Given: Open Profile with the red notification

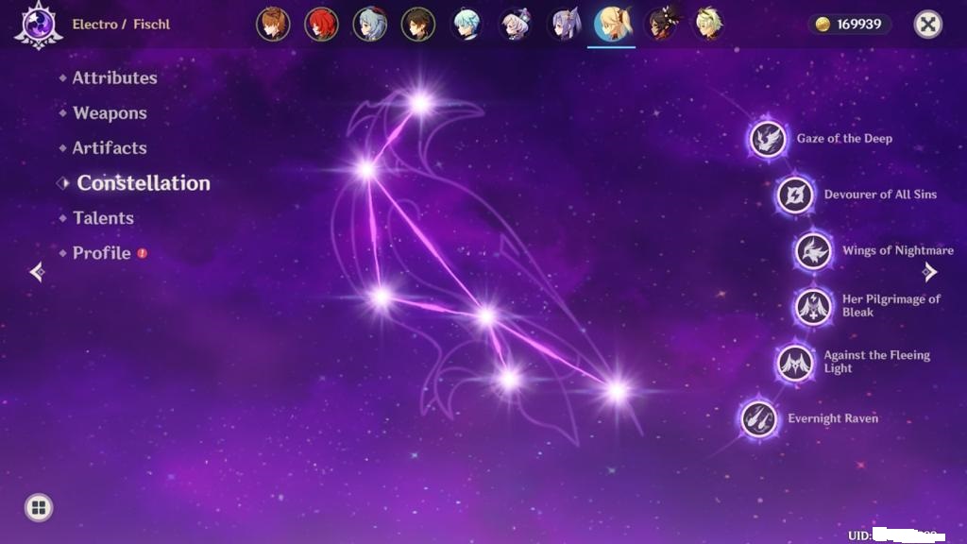Looking at the screenshot, I should pos(102,253).
